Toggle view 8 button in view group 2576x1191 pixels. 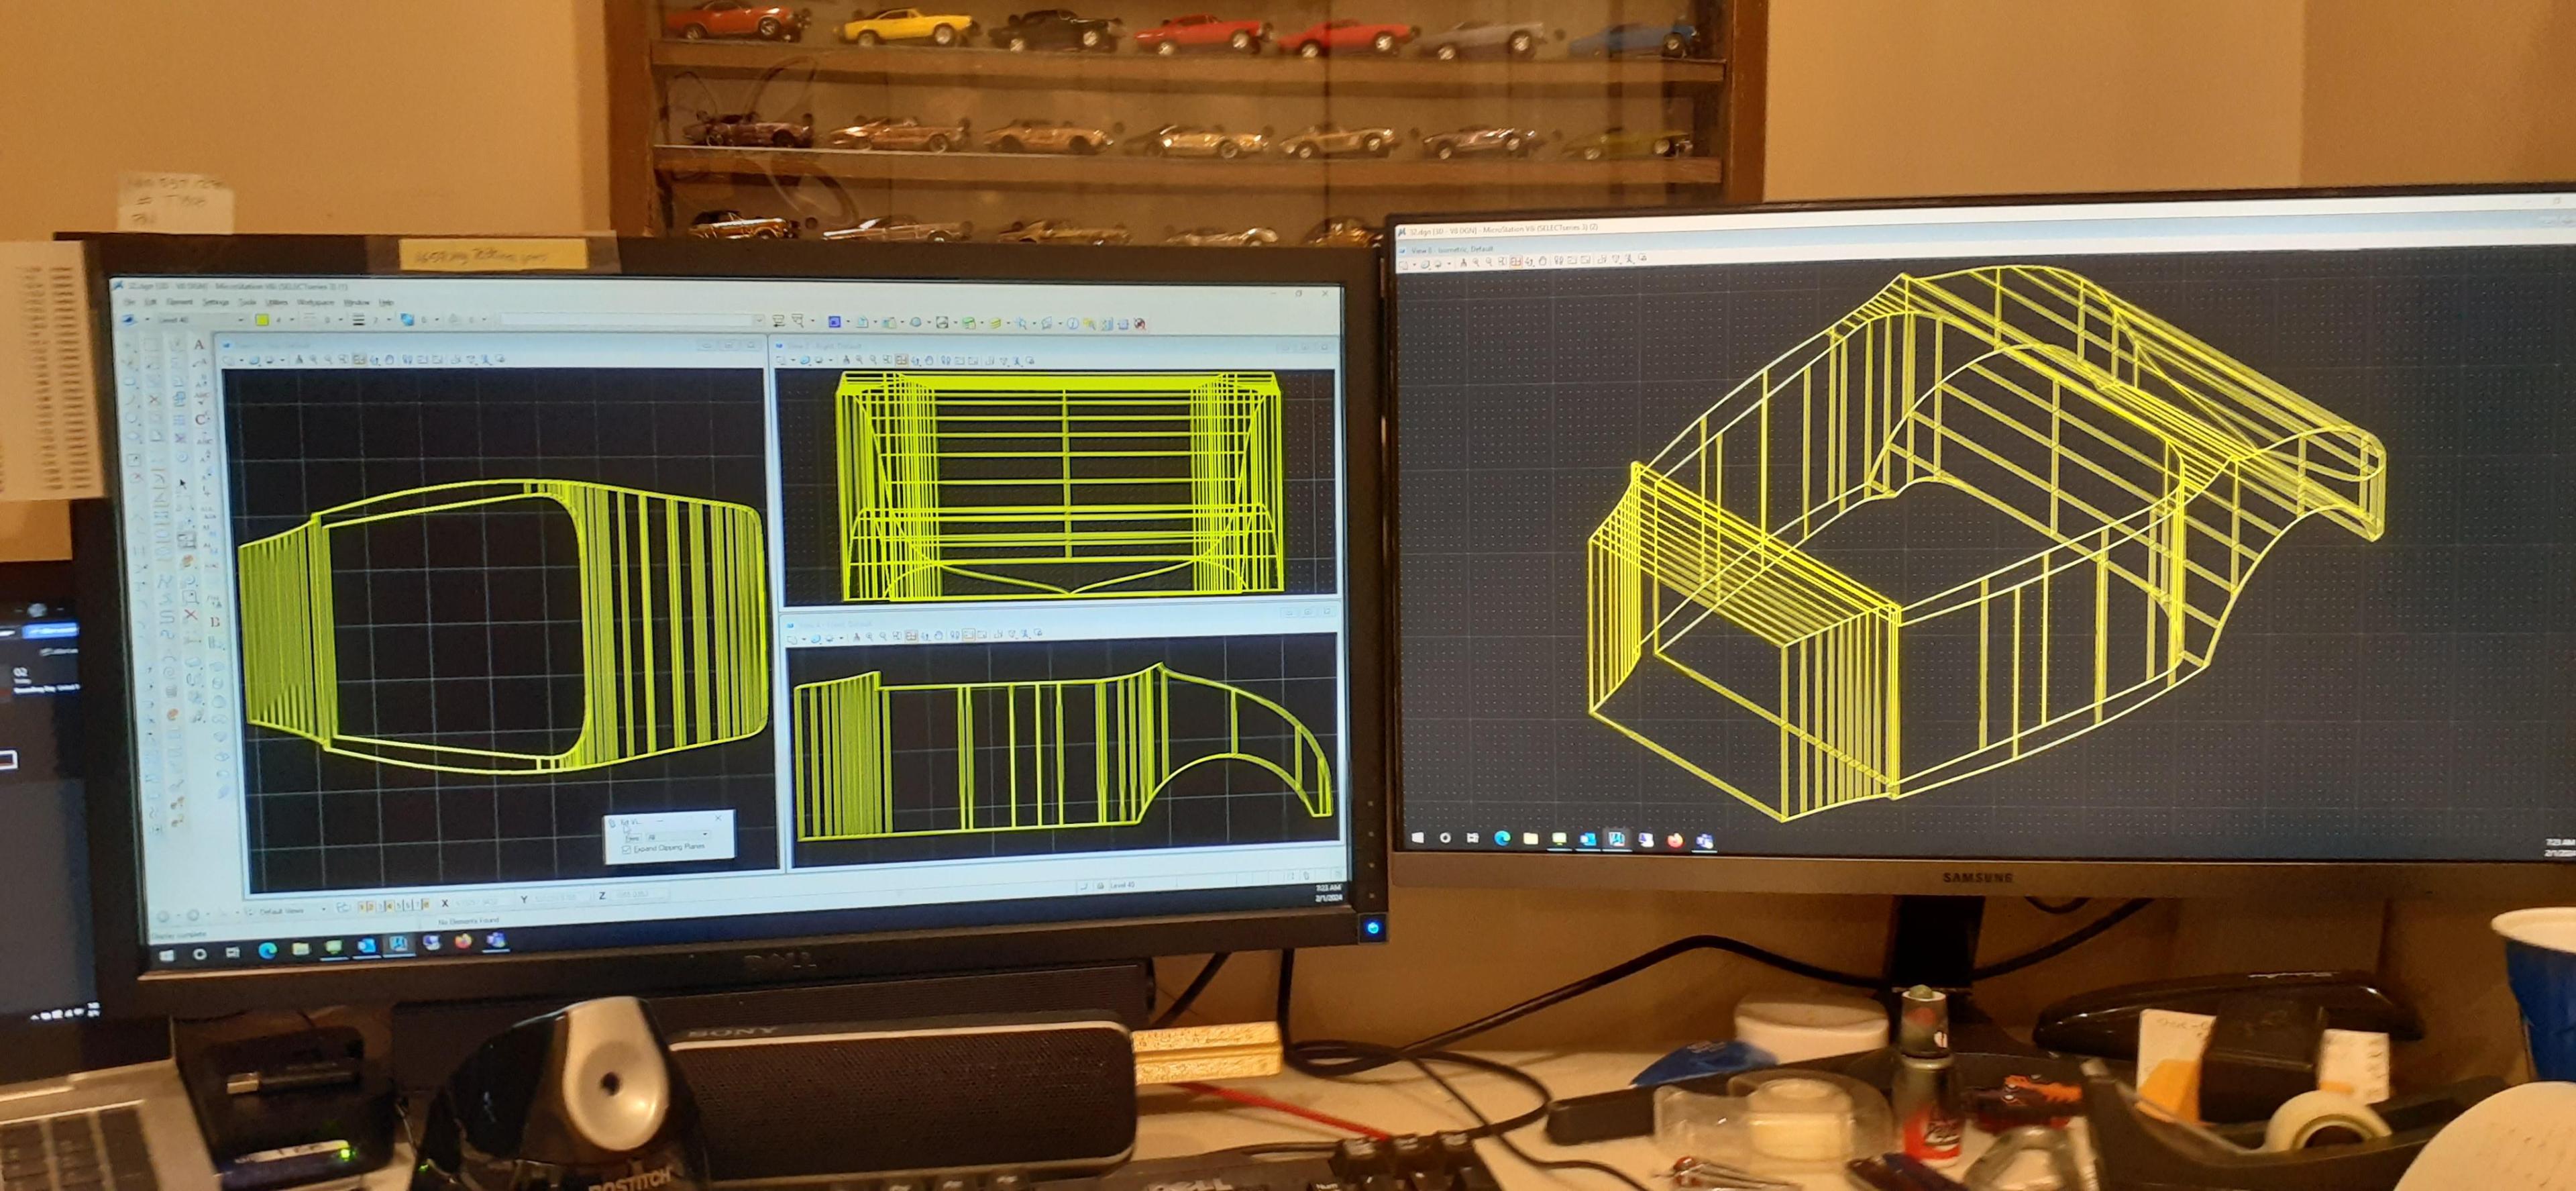(426, 905)
